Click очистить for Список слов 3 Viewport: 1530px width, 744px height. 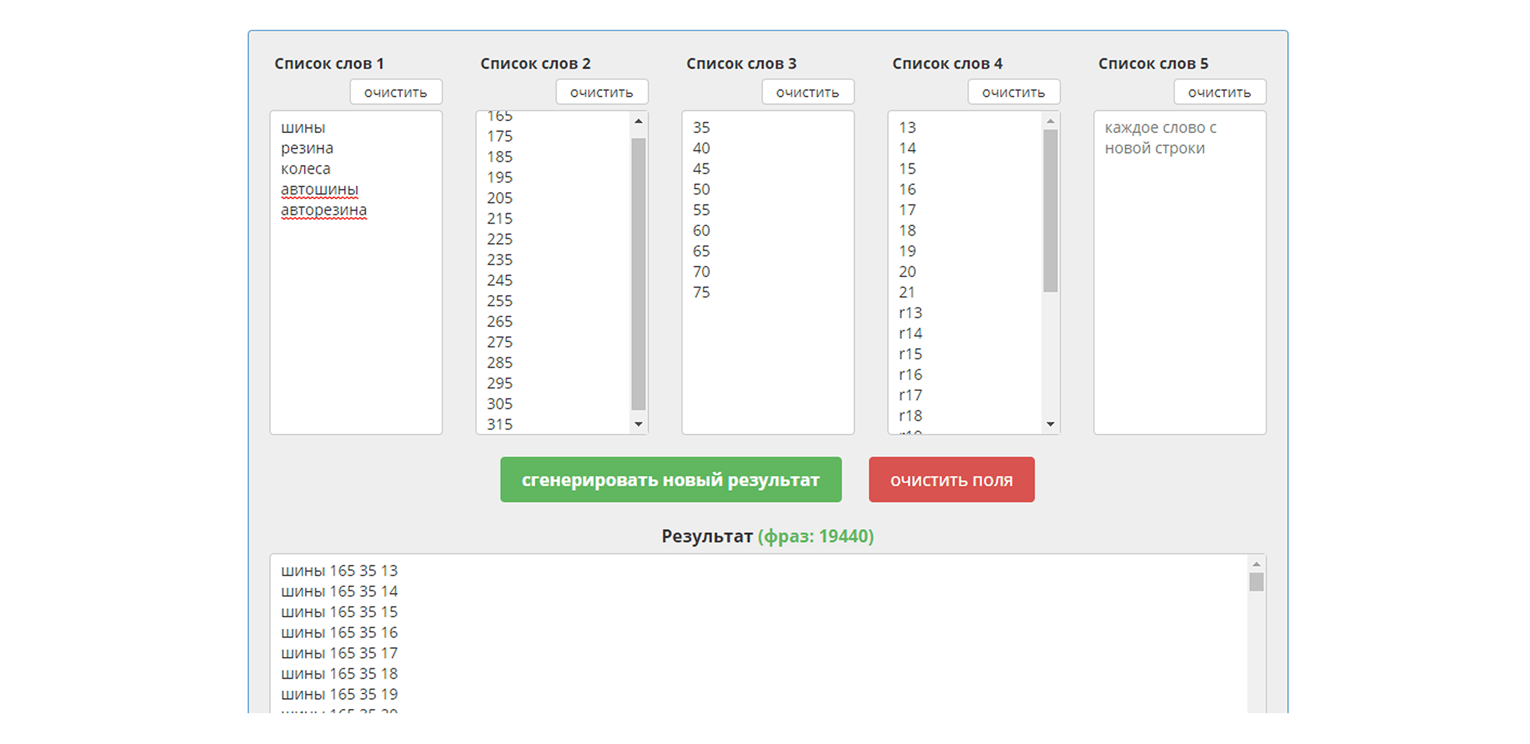pos(807,92)
